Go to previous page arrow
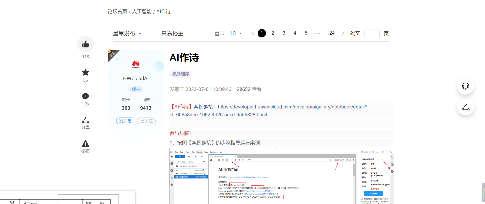Image resolution: width=485 pixels, height=204 pixels. (x=253, y=33)
